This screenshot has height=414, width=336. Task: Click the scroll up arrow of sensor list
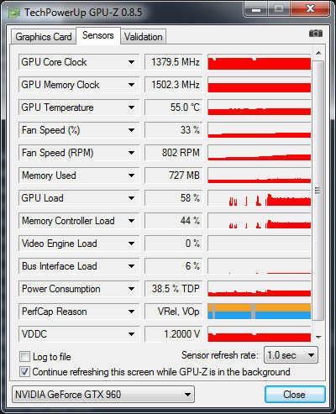(x=318, y=53)
